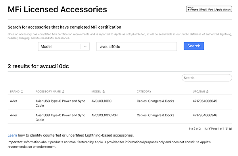Screen dimensions: 238x156
Task: Sort results by Accessory Name column
Action: point(50,92)
